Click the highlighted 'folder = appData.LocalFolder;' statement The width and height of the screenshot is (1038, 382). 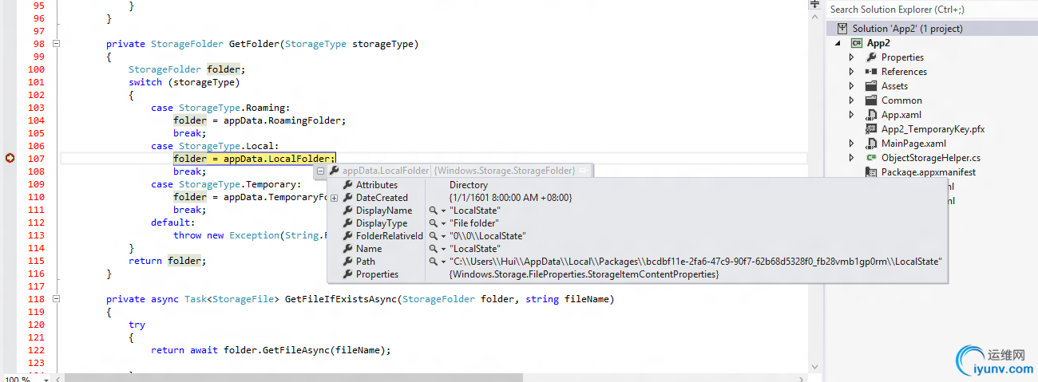pos(255,159)
